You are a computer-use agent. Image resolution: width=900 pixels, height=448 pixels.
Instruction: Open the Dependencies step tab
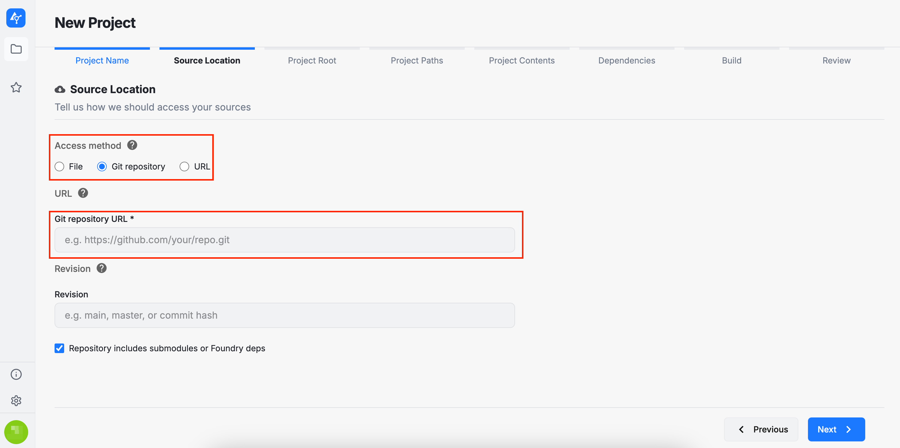[x=627, y=60]
